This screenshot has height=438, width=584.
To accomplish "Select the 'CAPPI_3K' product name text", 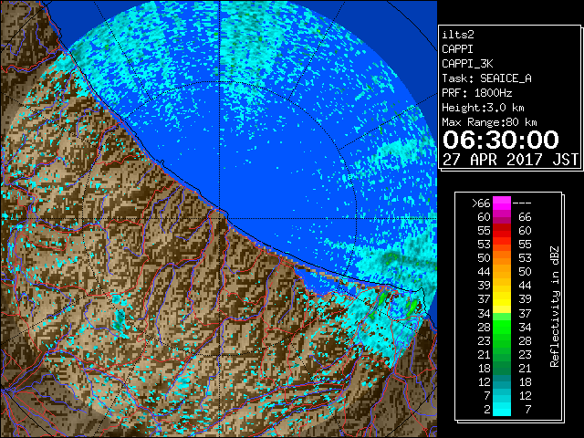I will (x=467, y=64).
